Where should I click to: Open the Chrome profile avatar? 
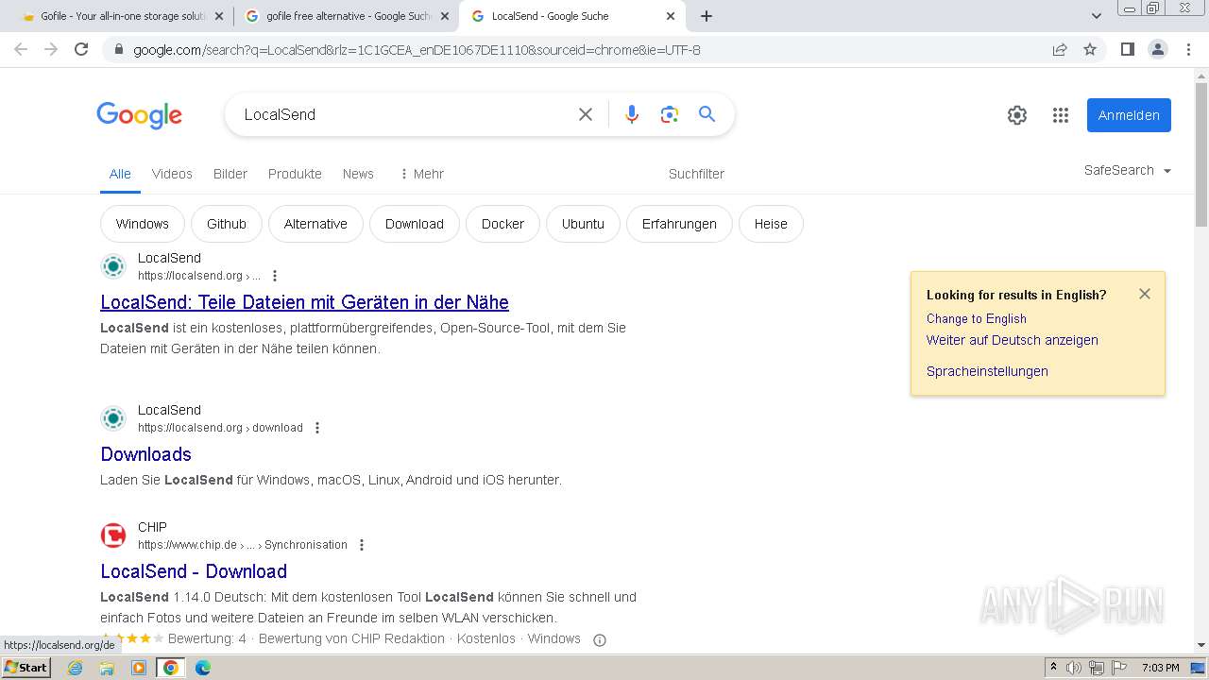[1157, 49]
